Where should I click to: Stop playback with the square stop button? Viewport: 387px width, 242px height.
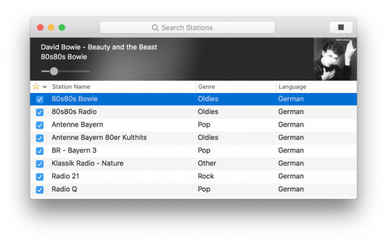click(341, 27)
